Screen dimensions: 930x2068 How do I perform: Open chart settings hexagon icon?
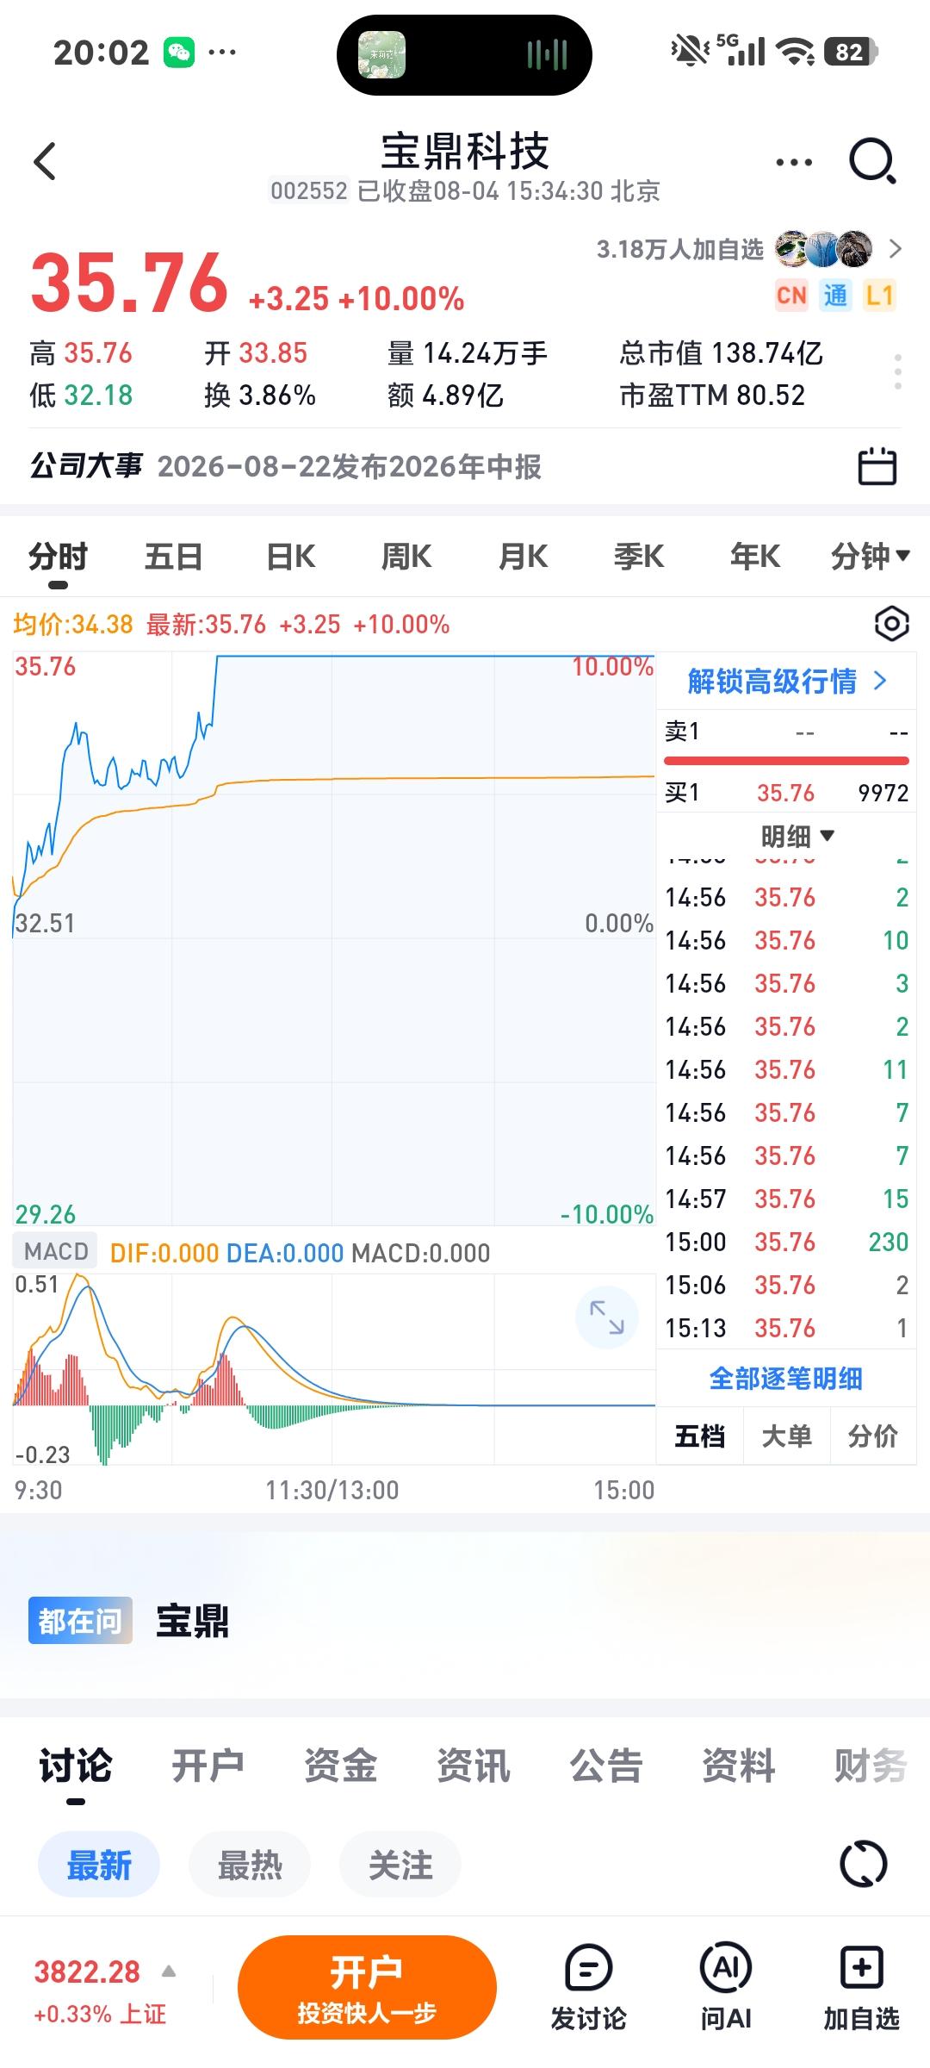891,623
